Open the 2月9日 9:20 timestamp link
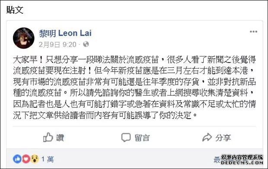The height and width of the screenshot is (169, 268). [x=57, y=45]
